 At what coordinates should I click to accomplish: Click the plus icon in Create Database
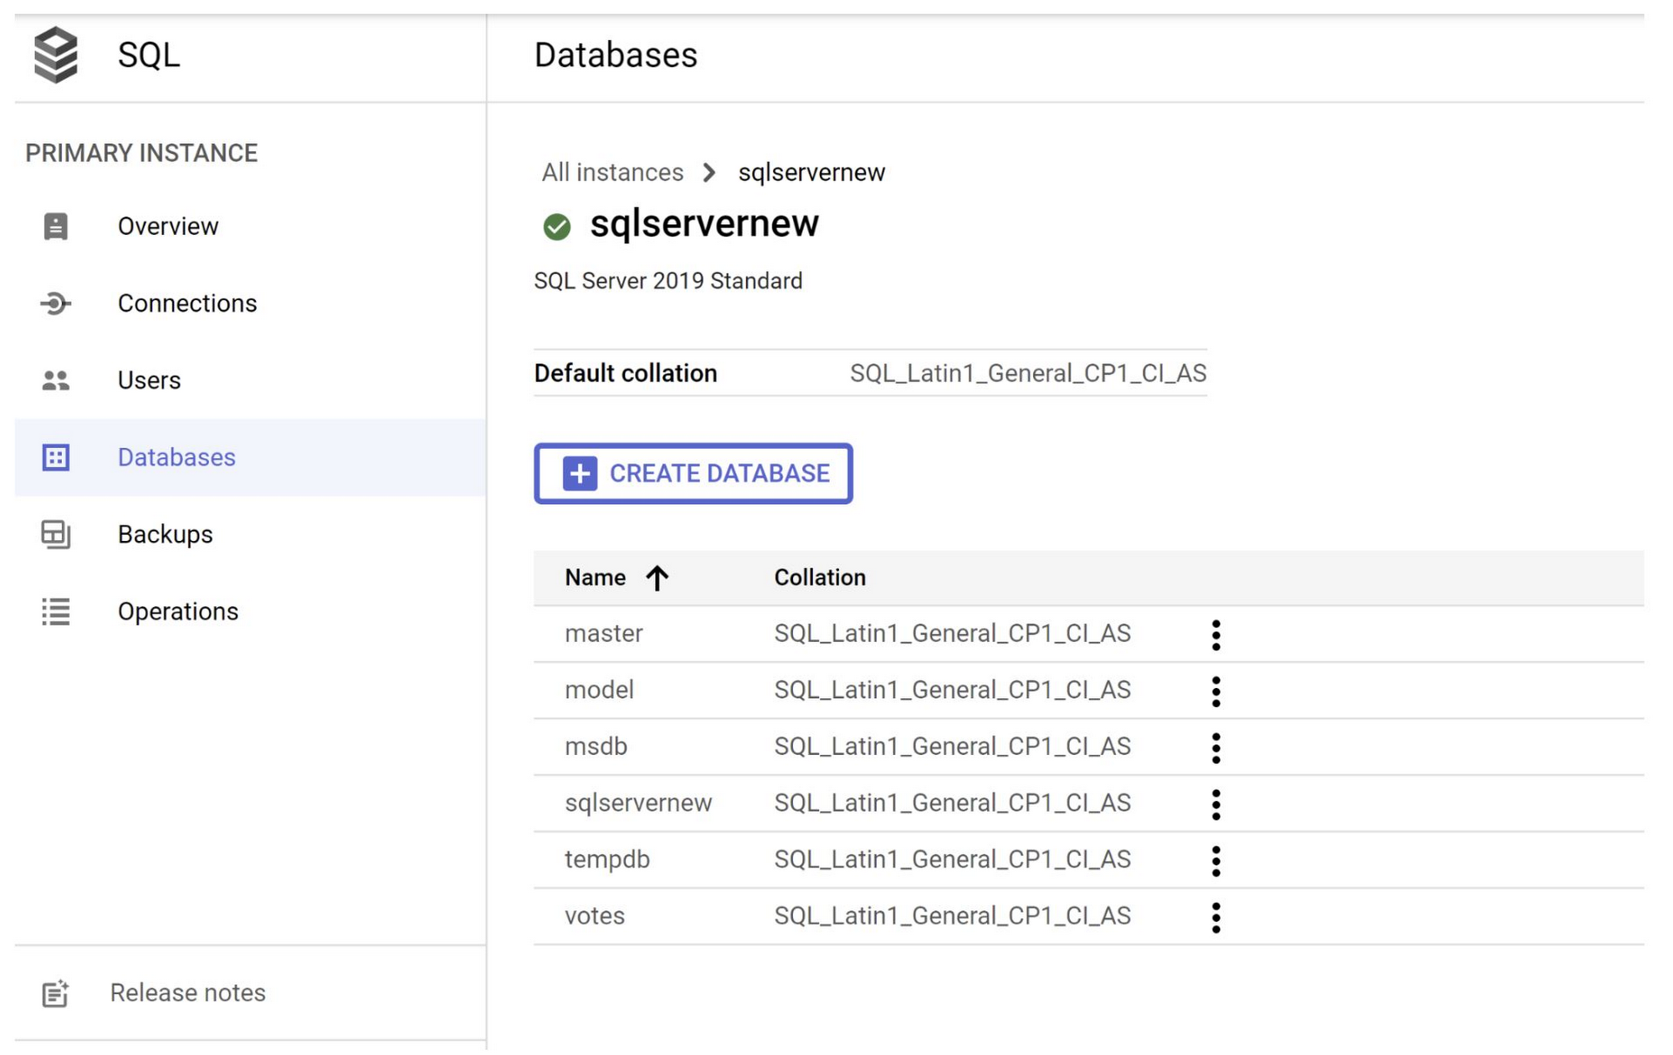tap(580, 473)
